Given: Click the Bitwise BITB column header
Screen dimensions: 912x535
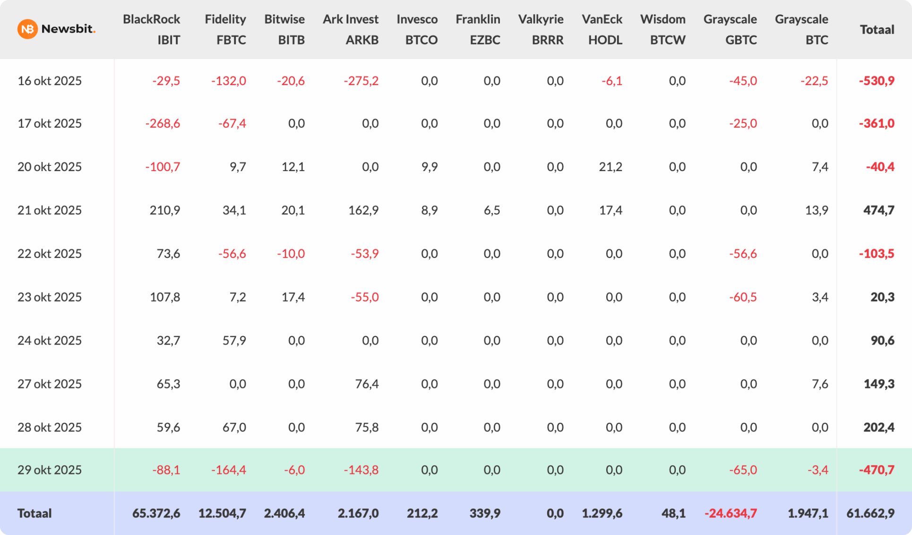Looking at the screenshot, I should 284,29.
